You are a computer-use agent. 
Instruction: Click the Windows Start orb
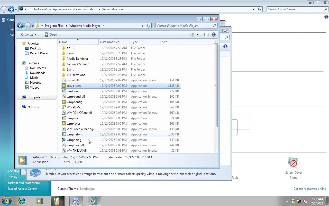click(x=6, y=201)
